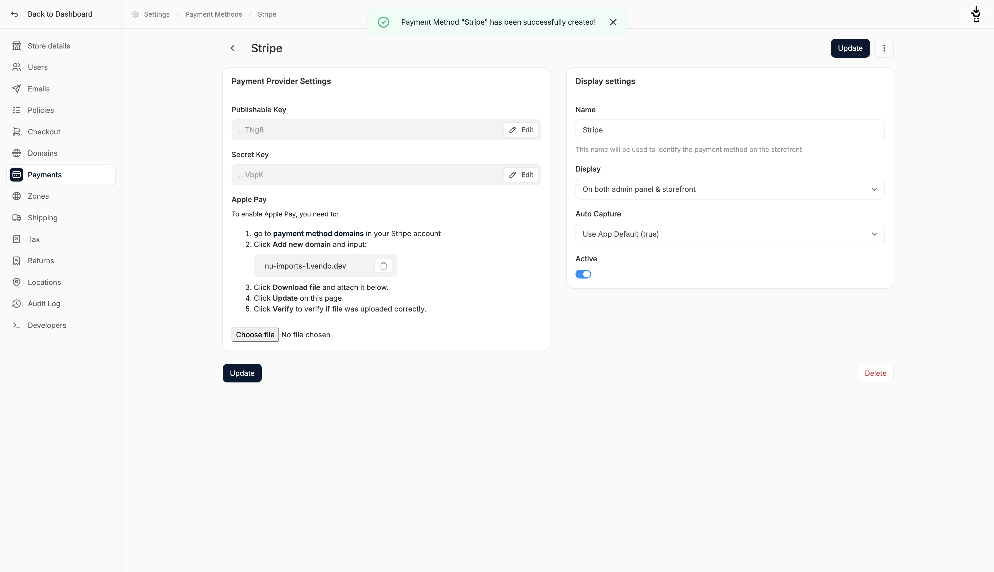Delete the Stripe payment method
994x572 pixels.
pos(875,373)
